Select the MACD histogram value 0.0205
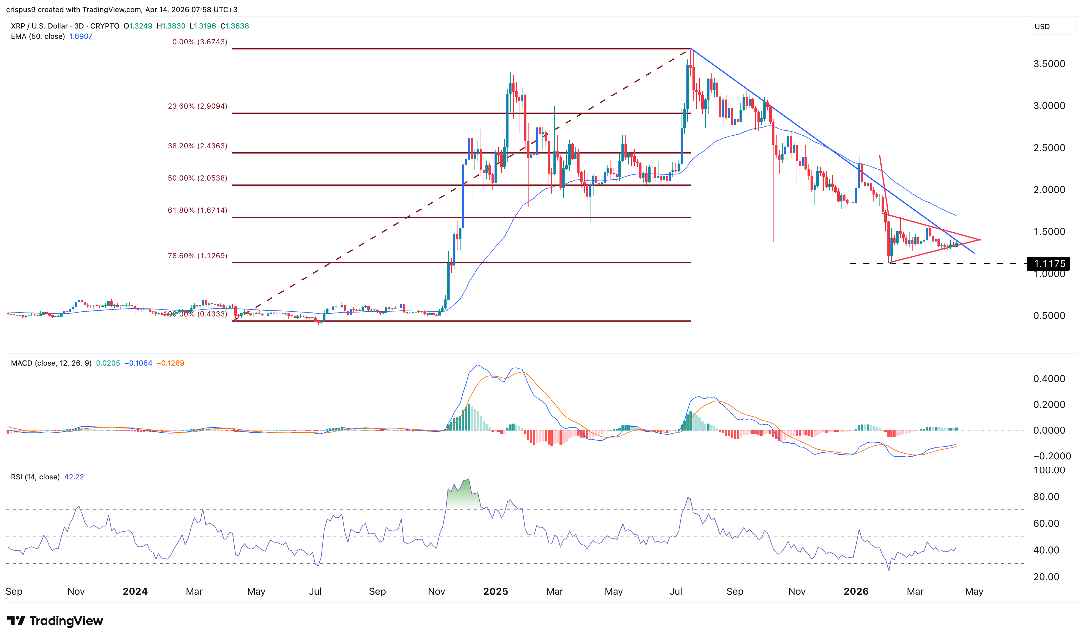The width and height of the screenshot is (1085, 639). 108,363
